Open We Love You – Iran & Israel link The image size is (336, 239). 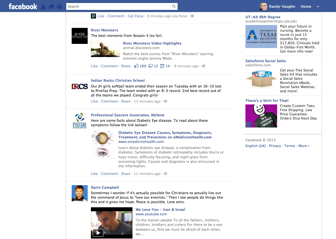pyautogui.click(x=160, y=210)
